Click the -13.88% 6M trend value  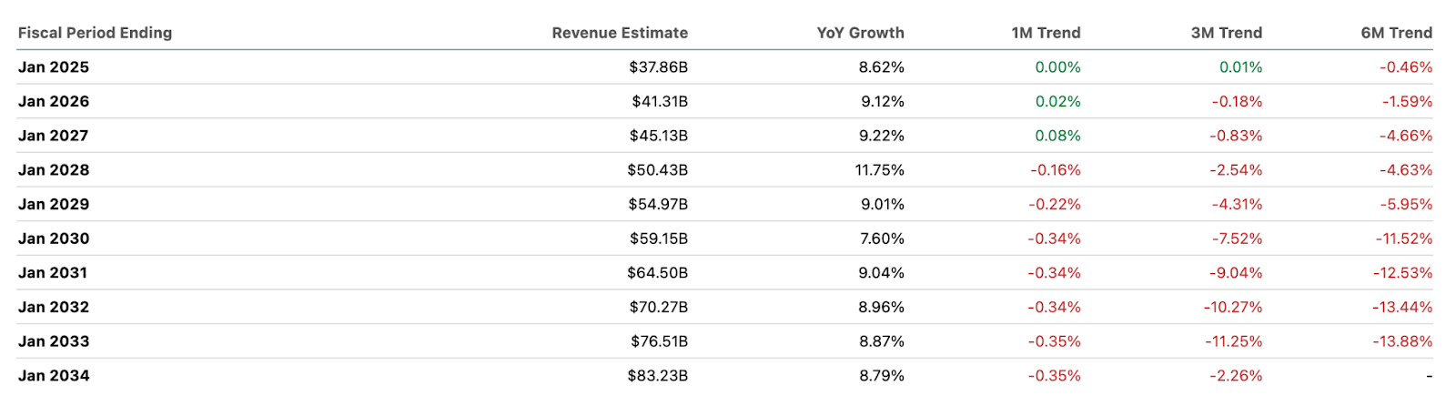point(1402,341)
